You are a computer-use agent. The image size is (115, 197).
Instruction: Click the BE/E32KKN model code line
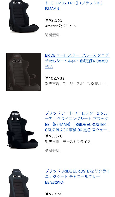tap(55, 182)
